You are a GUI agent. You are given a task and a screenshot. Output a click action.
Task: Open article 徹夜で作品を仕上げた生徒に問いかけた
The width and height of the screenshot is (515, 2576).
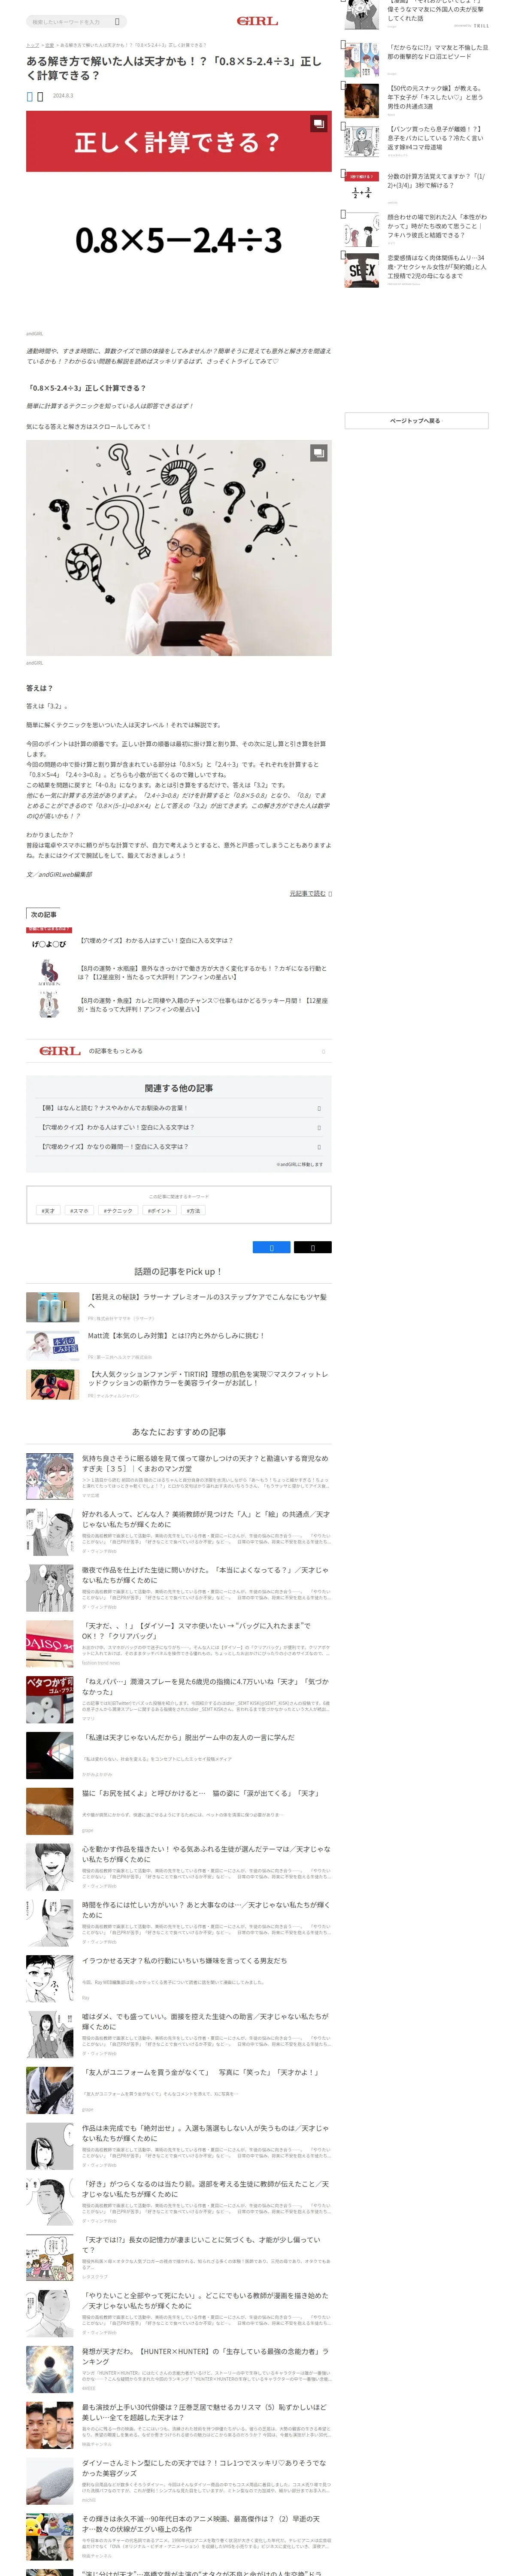pos(205,1575)
